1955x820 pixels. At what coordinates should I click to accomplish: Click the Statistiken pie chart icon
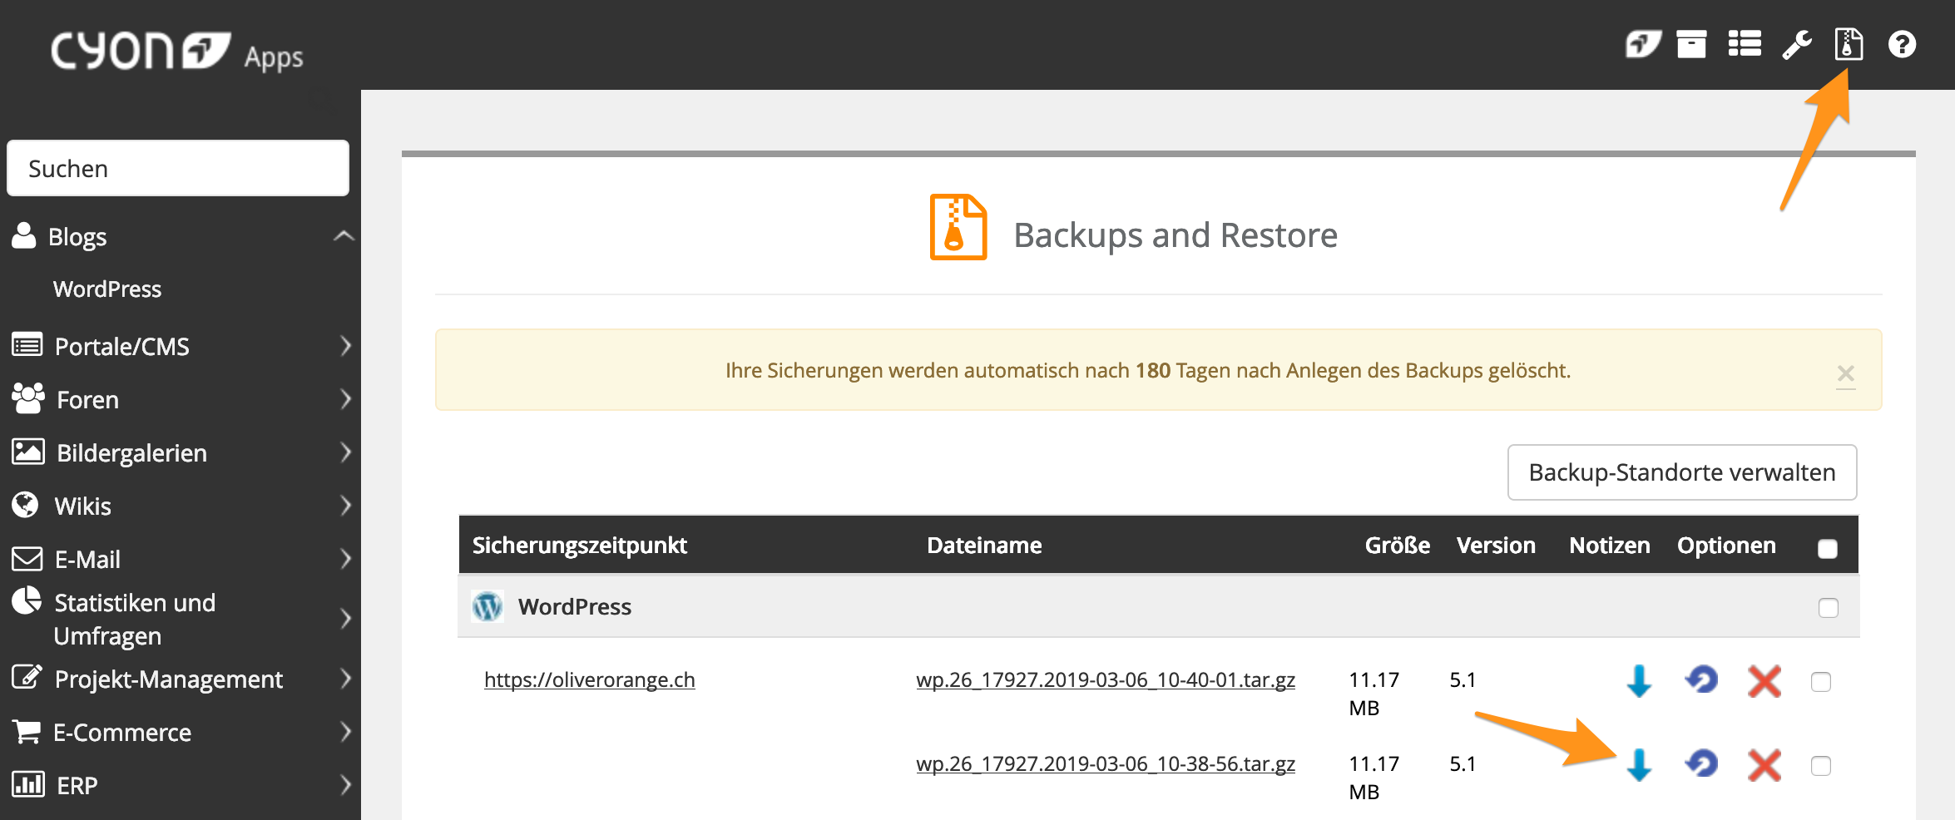click(x=27, y=600)
